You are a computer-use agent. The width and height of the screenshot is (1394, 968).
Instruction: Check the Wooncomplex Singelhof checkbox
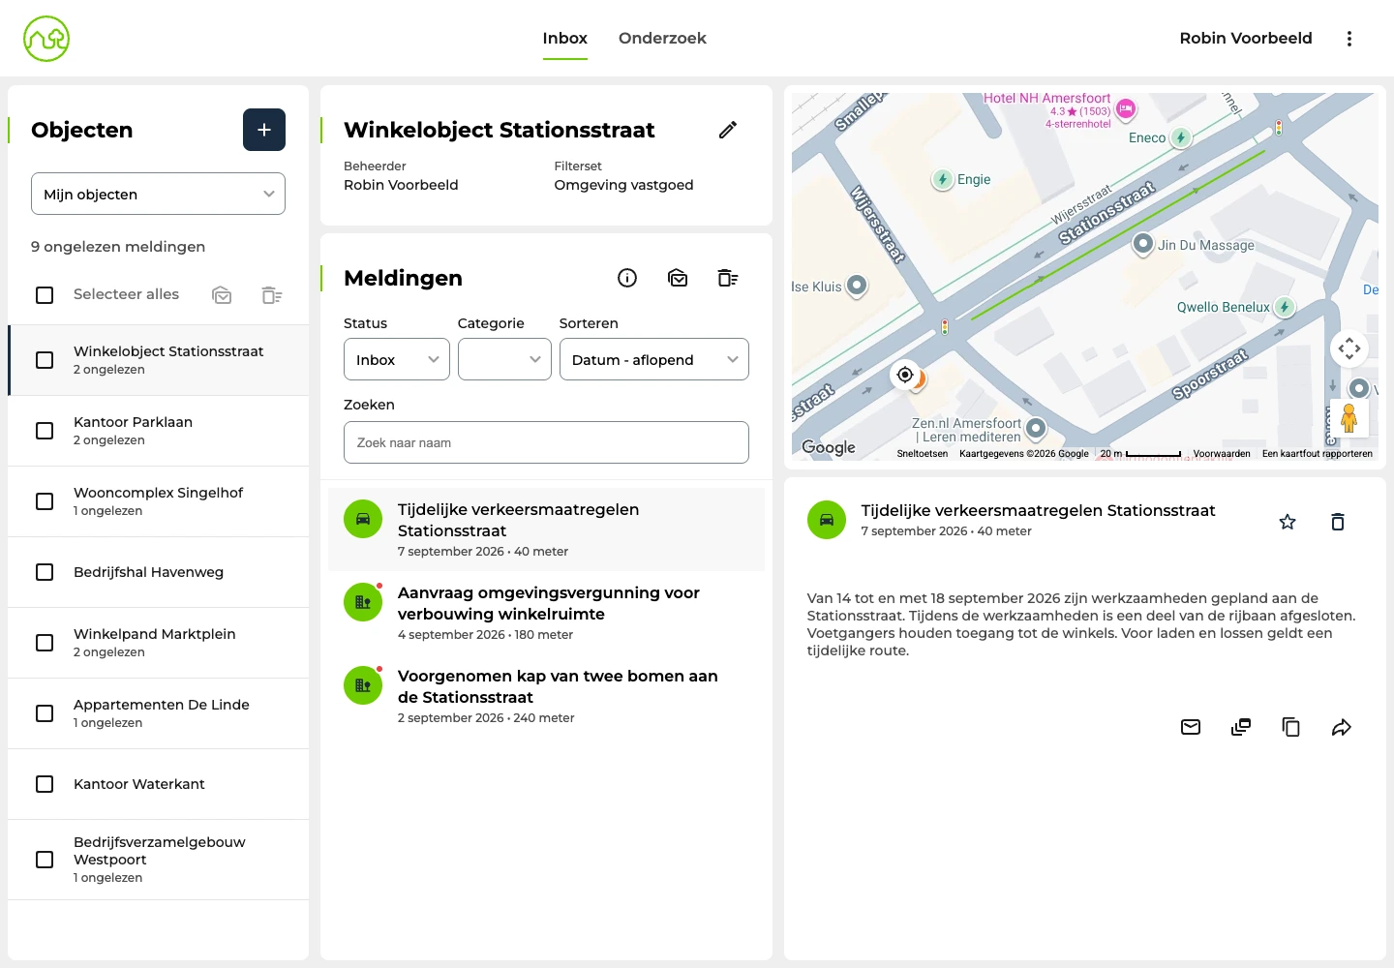[x=45, y=501]
